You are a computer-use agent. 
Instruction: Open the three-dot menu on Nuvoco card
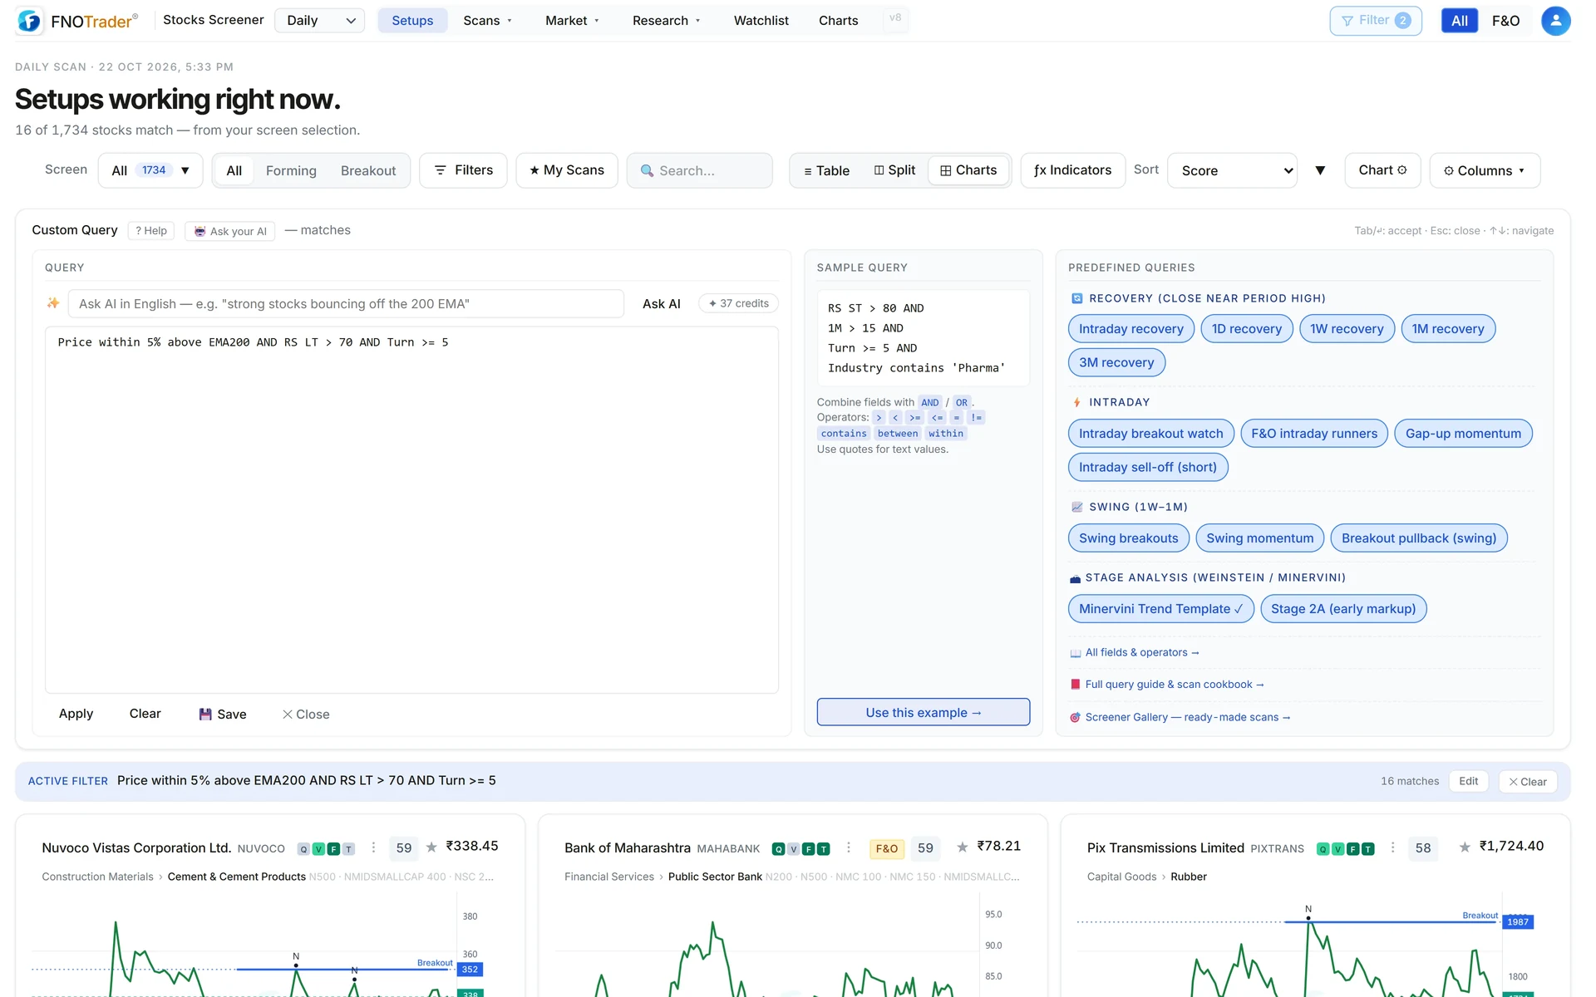[x=373, y=847]
